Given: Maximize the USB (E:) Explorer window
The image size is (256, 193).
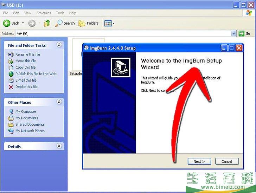Looking at the screenshot, I should 243,5.
